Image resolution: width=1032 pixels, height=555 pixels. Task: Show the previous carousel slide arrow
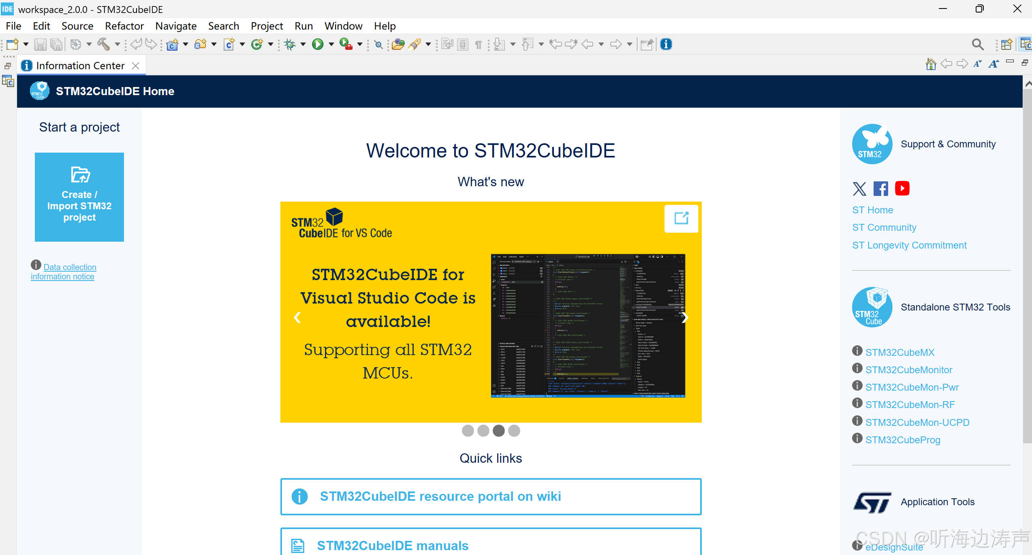297,318
